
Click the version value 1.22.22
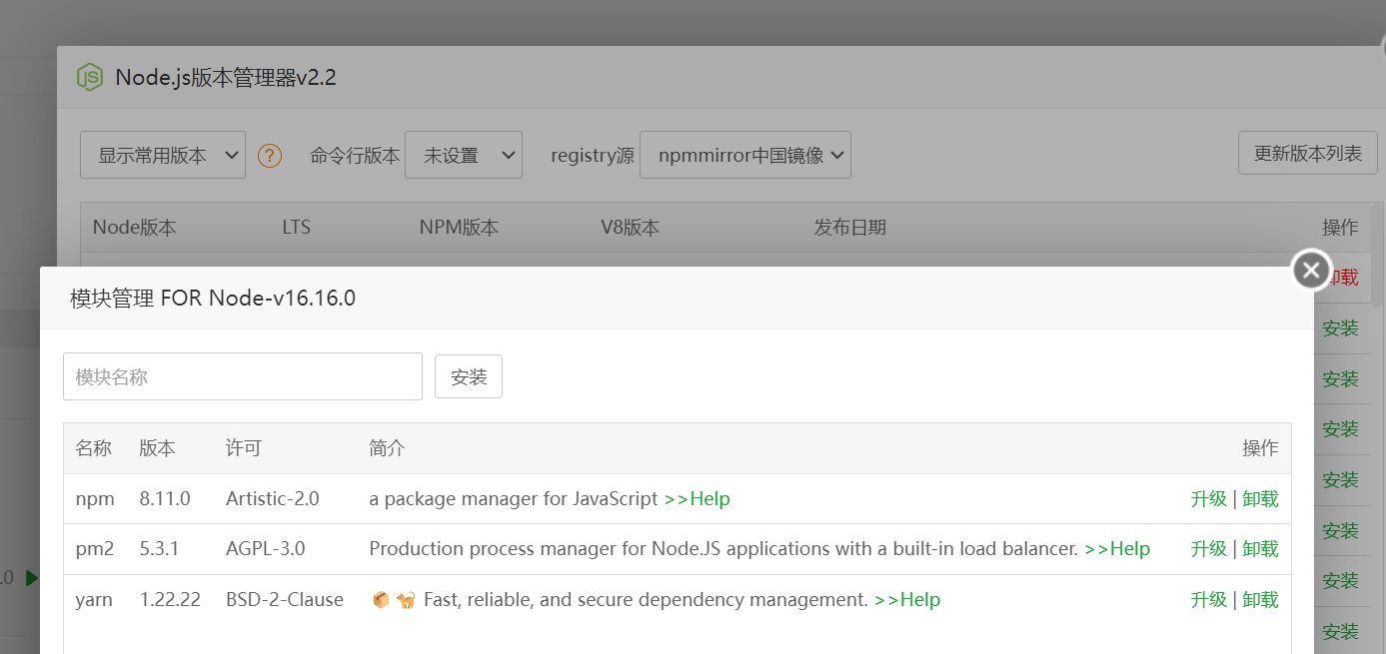[170, 599]
